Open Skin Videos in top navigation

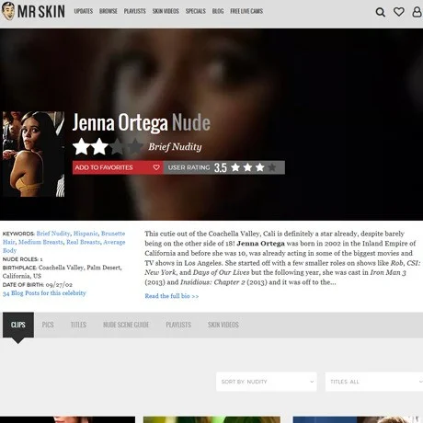click(166, 11)
